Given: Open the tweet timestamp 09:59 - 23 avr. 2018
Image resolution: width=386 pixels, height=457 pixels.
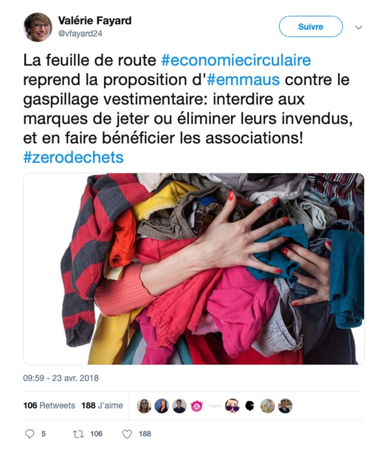Looking at the screenshot, I should [x=61, y=378].
